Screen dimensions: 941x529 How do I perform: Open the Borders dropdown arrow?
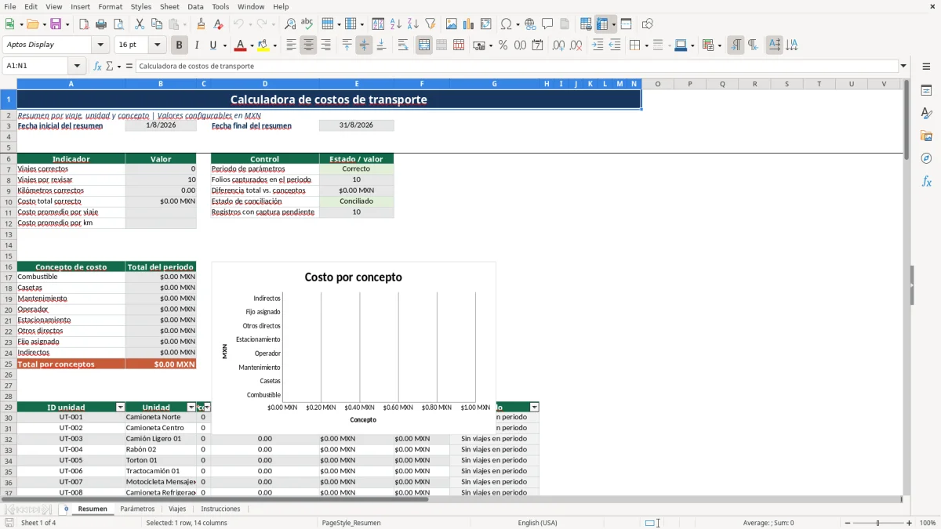click(x=645, y=45)
